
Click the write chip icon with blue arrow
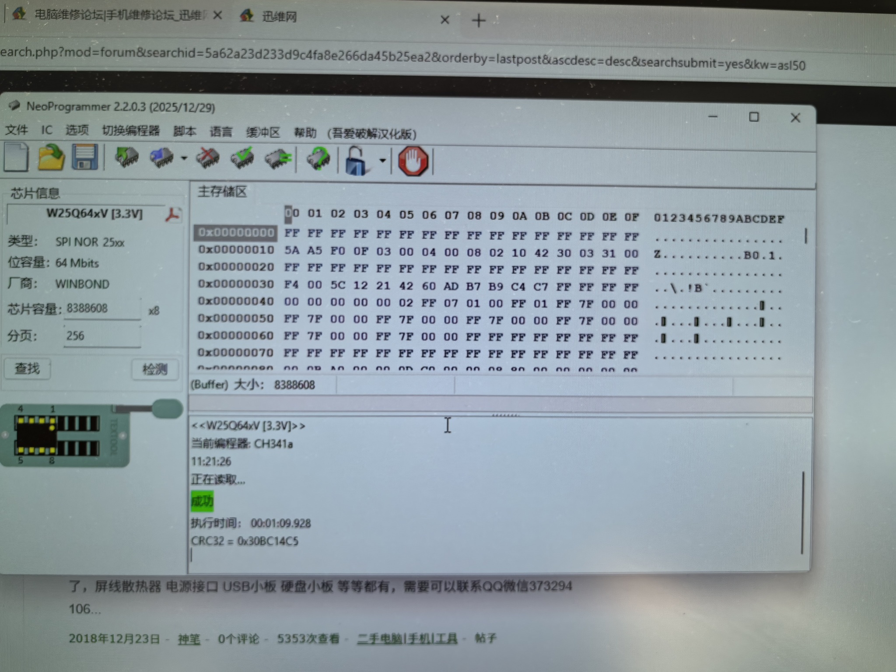(161, 158)
